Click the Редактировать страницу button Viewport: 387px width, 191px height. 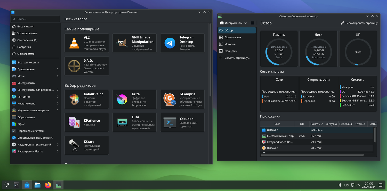tap(359, 23)
